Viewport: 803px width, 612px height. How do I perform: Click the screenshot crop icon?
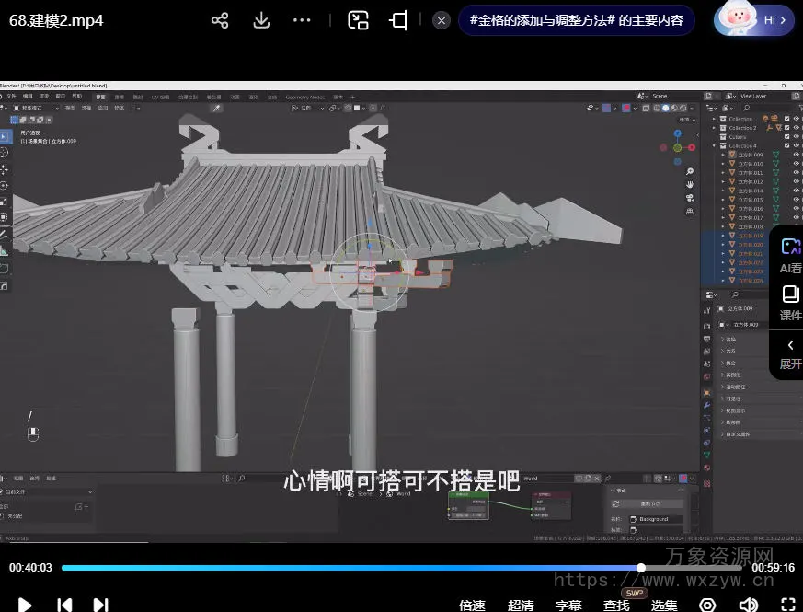coord(398,20)
